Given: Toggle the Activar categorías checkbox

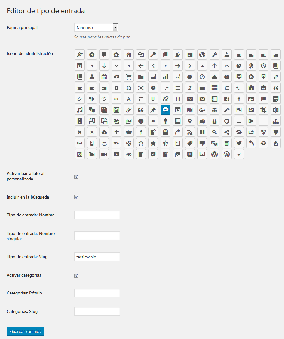Looking at the screenshot, I should 76,275.
